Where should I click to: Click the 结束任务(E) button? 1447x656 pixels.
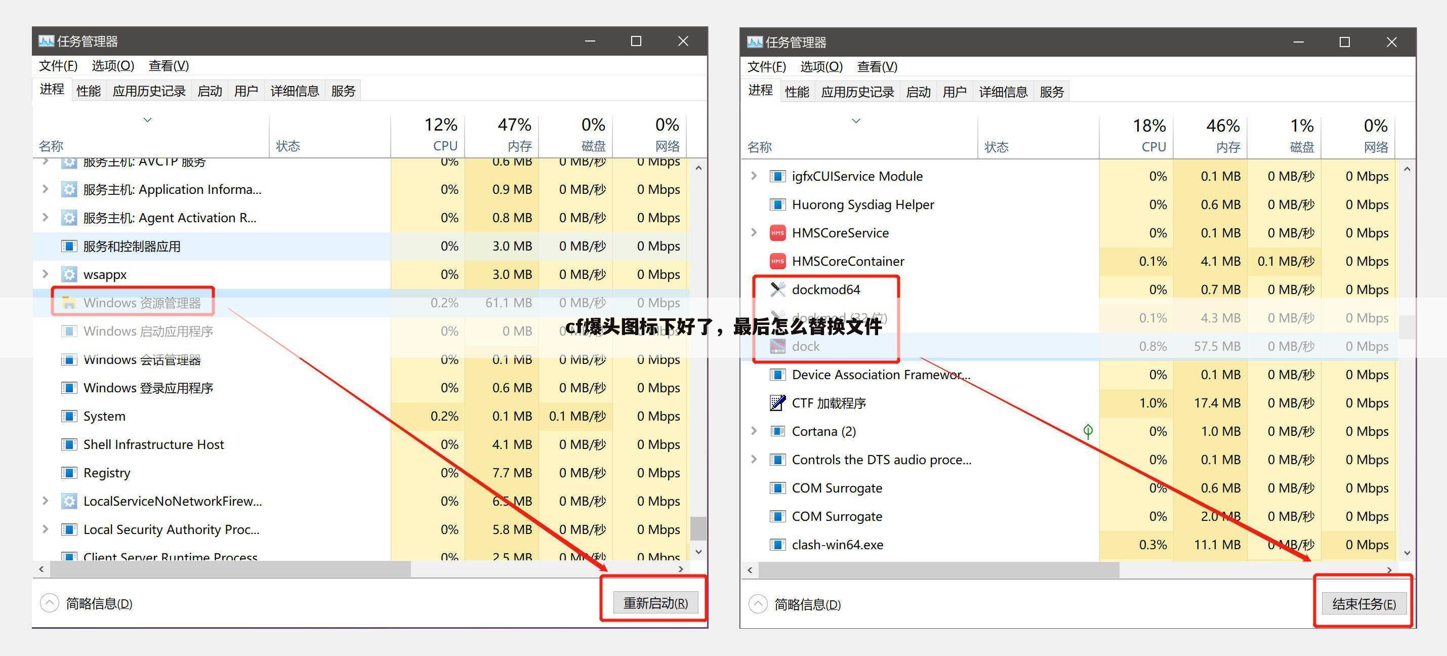coord(1363,603)
